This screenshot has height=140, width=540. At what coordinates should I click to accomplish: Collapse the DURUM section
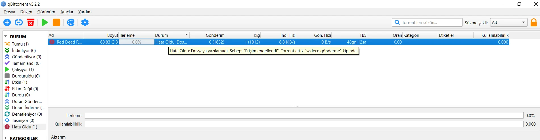5,36
